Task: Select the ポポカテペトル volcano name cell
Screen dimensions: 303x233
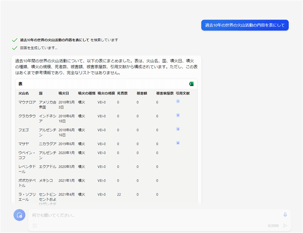Action: coord(27,183)
